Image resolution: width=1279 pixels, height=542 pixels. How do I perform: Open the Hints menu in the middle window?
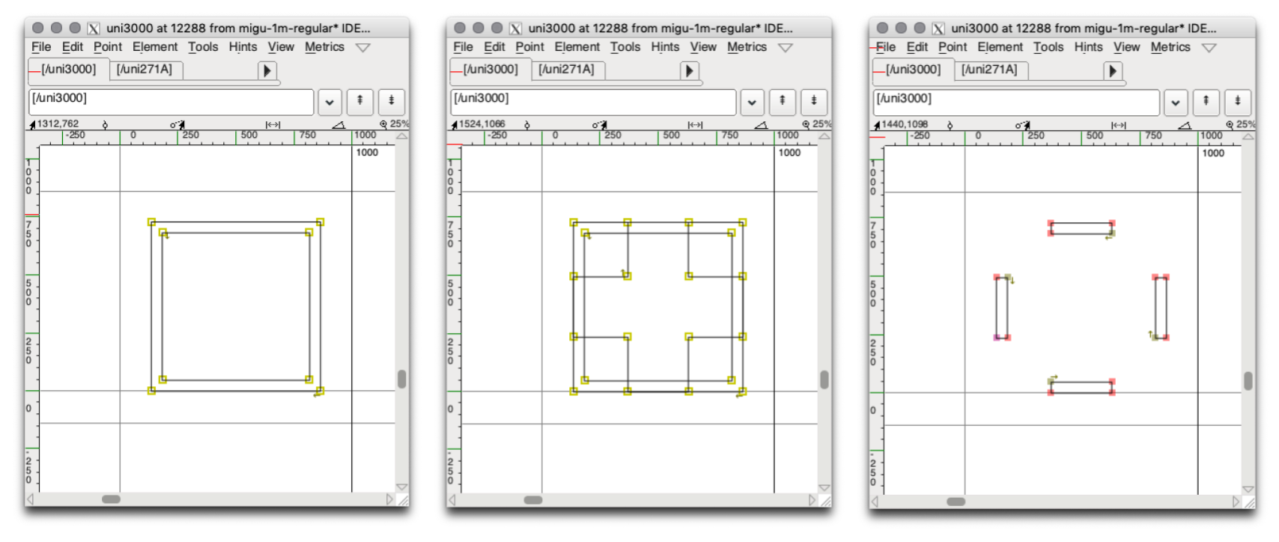click(x=665, y=47)
